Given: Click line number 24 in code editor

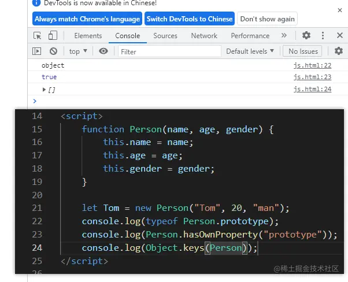Looking at the screenshot, I should [x=37, y=247].
